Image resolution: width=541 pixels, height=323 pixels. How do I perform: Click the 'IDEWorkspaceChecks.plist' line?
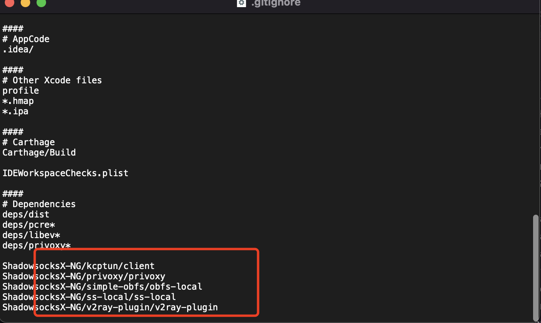point(65,173)
